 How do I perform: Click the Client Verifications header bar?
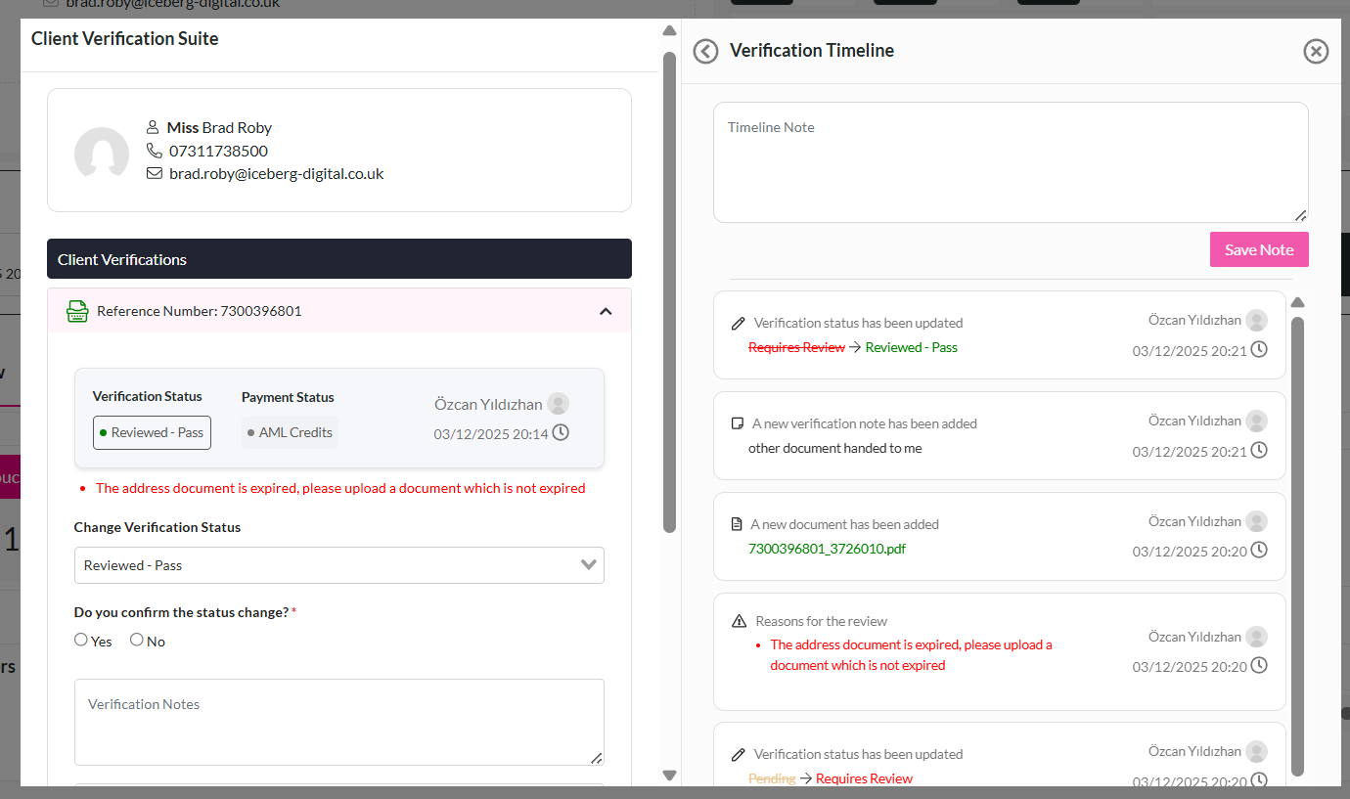(338, 259)
